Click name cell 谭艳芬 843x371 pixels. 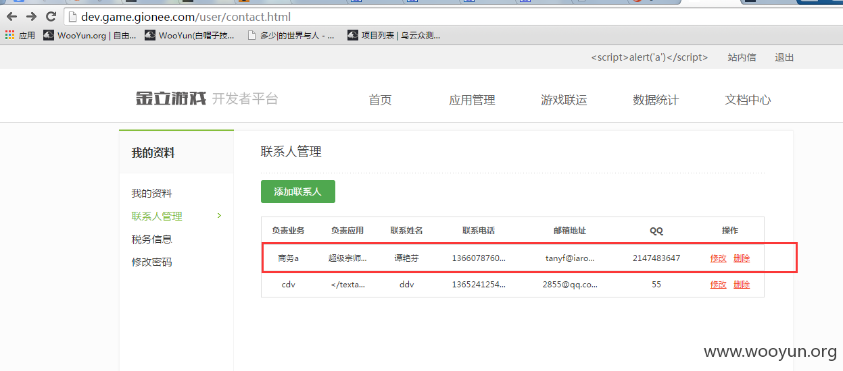tap(406, 258)
